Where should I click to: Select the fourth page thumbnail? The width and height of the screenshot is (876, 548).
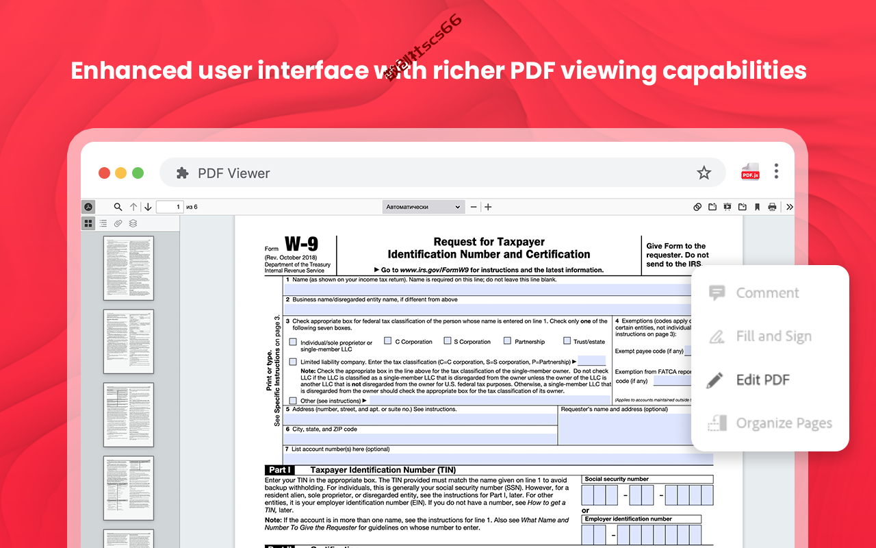pos(129,488)
